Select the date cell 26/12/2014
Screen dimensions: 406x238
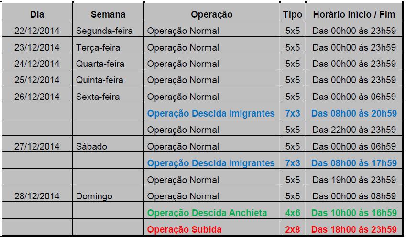(x=37, y=97)
